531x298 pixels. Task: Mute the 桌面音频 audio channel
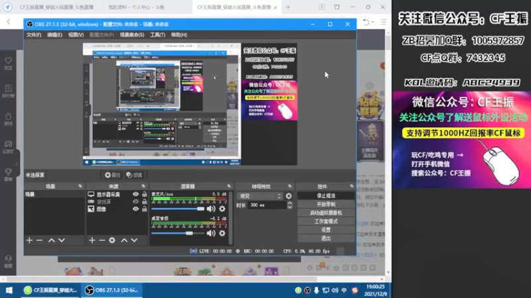211,233
